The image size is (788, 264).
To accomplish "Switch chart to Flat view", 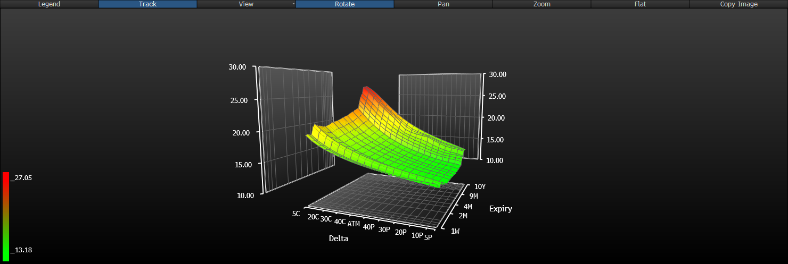I will 640,4.
